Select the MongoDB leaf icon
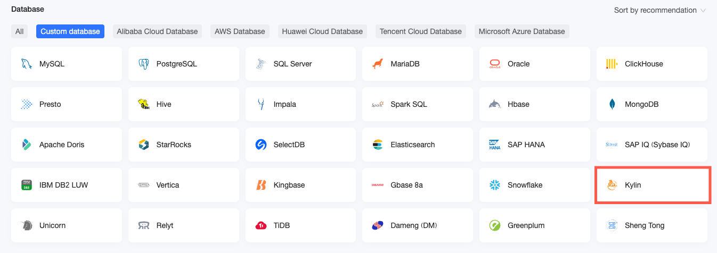 click(612, 104)
